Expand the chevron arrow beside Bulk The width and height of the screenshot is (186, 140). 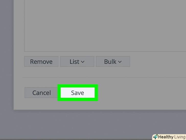(x=120, y=62)
